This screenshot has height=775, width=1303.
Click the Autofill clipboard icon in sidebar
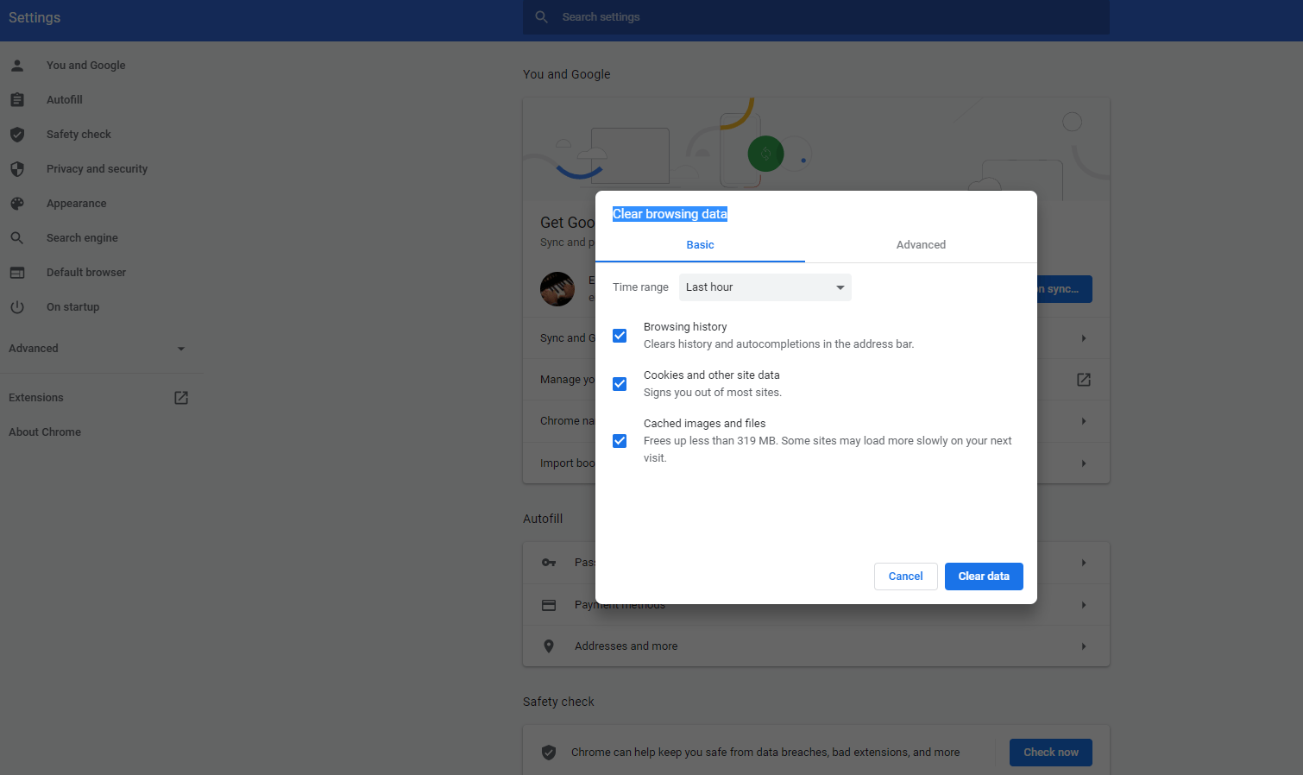pyautogui.click(x=17, y=100)
